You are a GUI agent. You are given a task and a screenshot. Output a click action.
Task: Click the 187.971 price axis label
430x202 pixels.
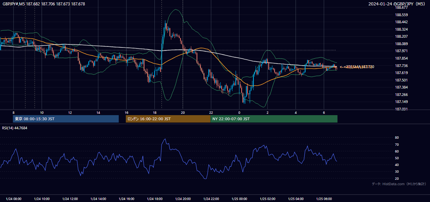[401, 51]
